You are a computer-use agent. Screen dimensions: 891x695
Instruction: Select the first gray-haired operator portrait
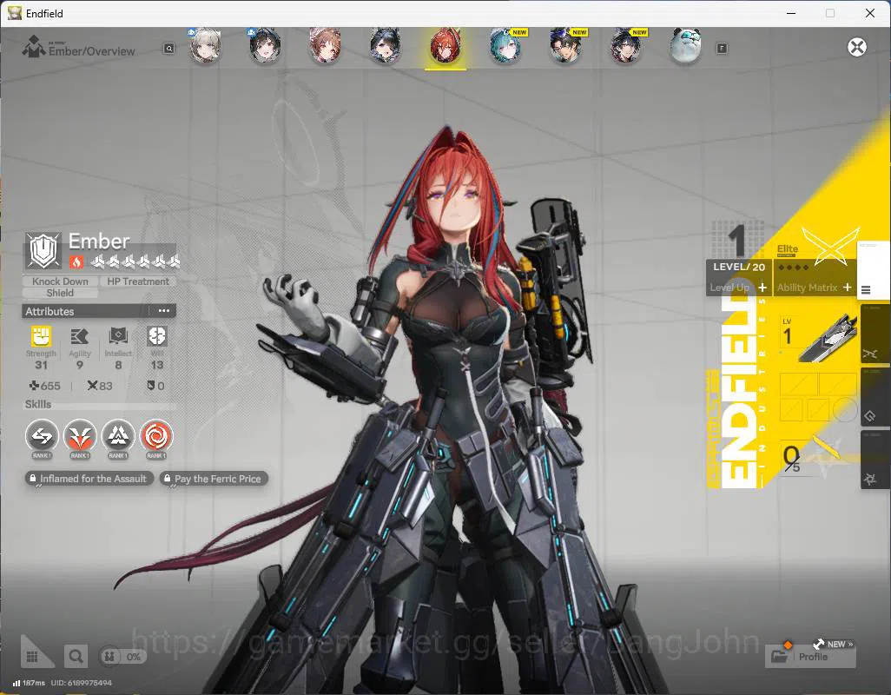point(205,46)
